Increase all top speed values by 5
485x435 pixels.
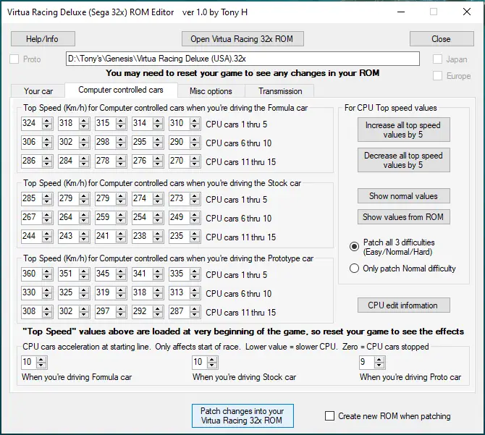coord(404,130)
